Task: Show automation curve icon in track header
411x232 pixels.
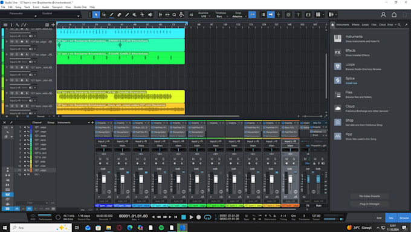Action: point(24,25)
